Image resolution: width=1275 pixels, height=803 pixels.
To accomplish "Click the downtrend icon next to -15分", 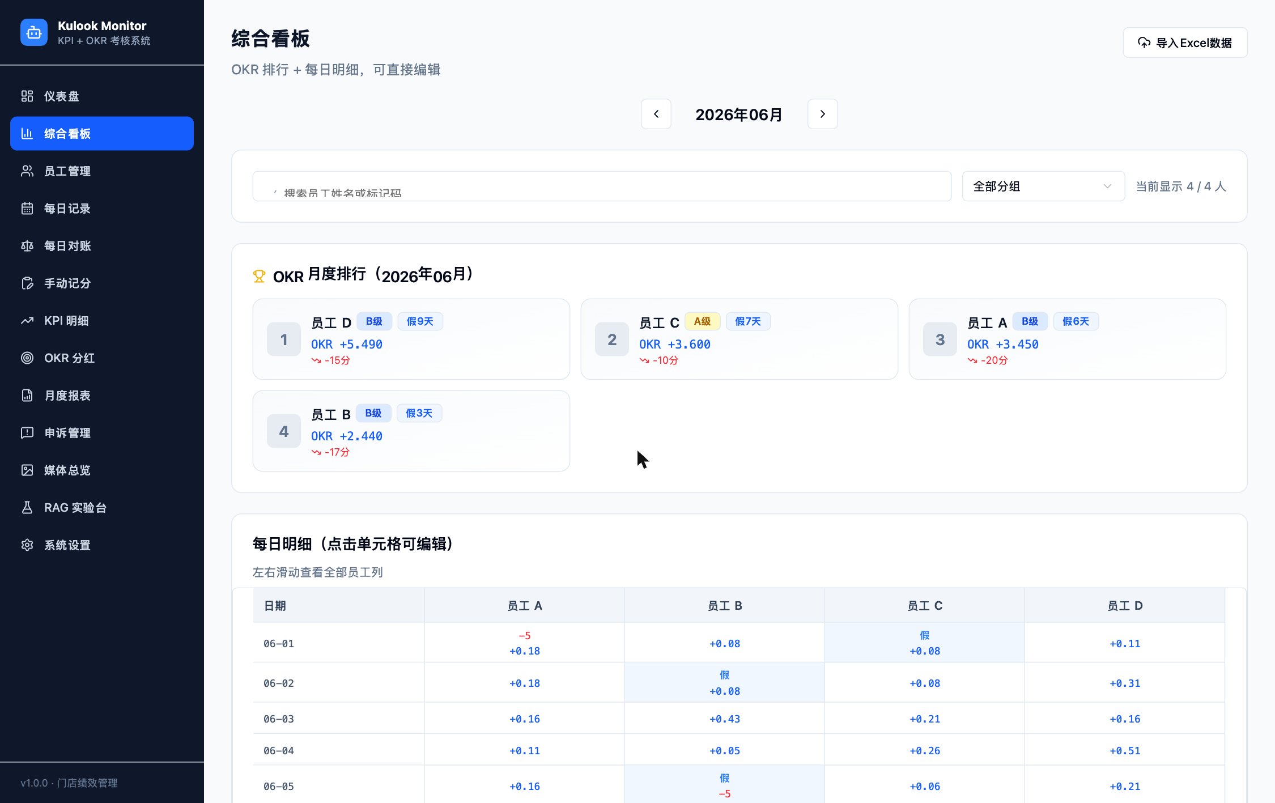I will (x=316, y=360).
